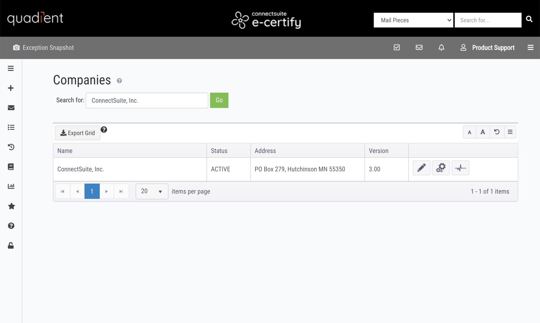540x323 pixels.
Task: Open the top-right hamburger navigation menu
Action: 531,47
